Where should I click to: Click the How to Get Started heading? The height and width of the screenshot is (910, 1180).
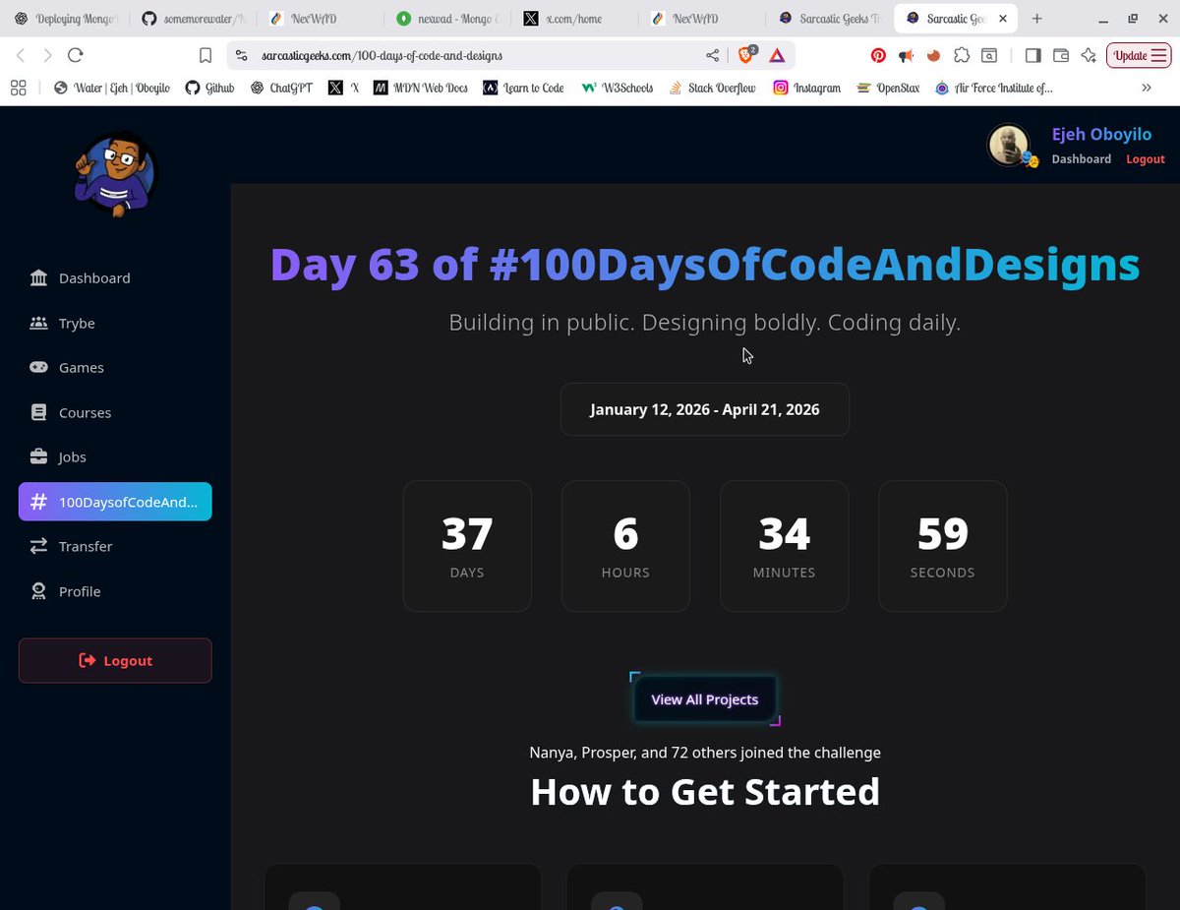coord(705,792)
